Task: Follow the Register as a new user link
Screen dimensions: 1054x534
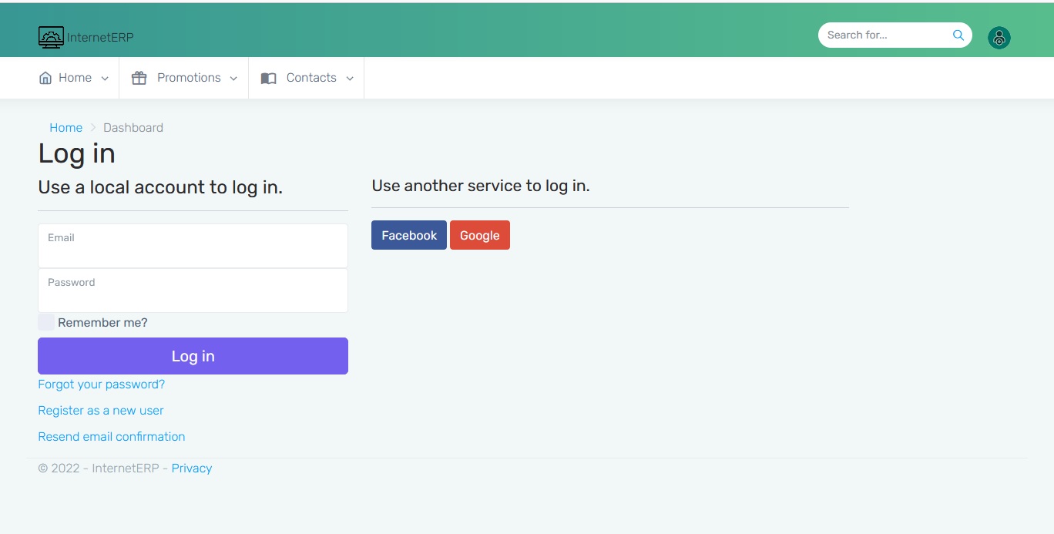Action: [101, 411]
